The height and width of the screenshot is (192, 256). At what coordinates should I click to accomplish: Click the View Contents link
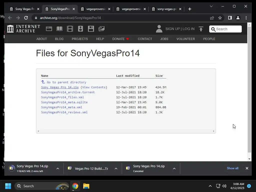[94, 87]
